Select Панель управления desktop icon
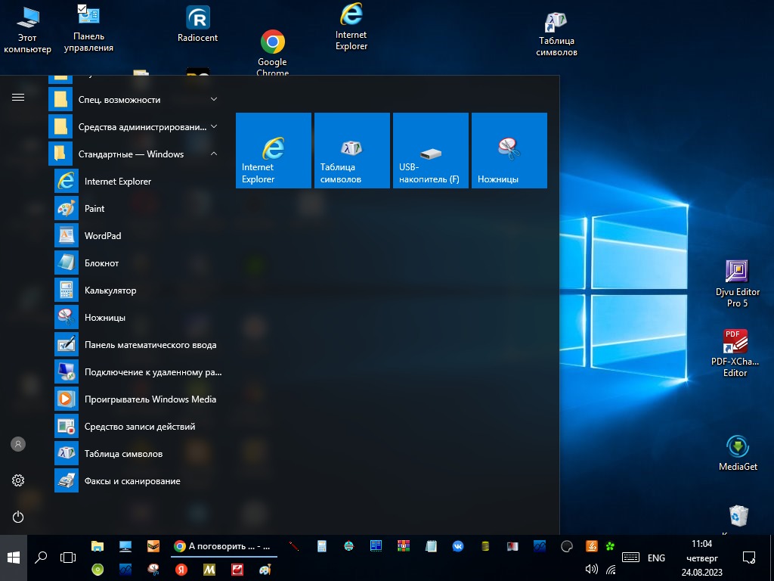Screen dimensions: 774x581 pyautogui.click(x=89, y=29)
